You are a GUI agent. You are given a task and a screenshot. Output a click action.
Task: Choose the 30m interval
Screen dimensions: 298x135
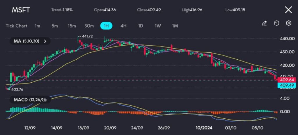point(89,26)
